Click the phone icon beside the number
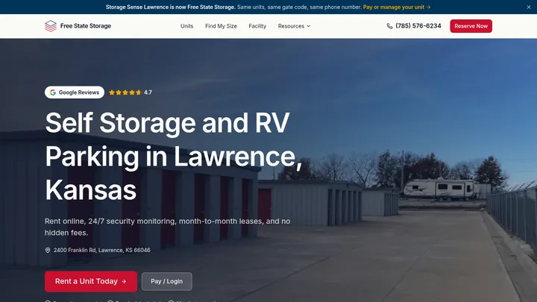 [x=389, y=26]
